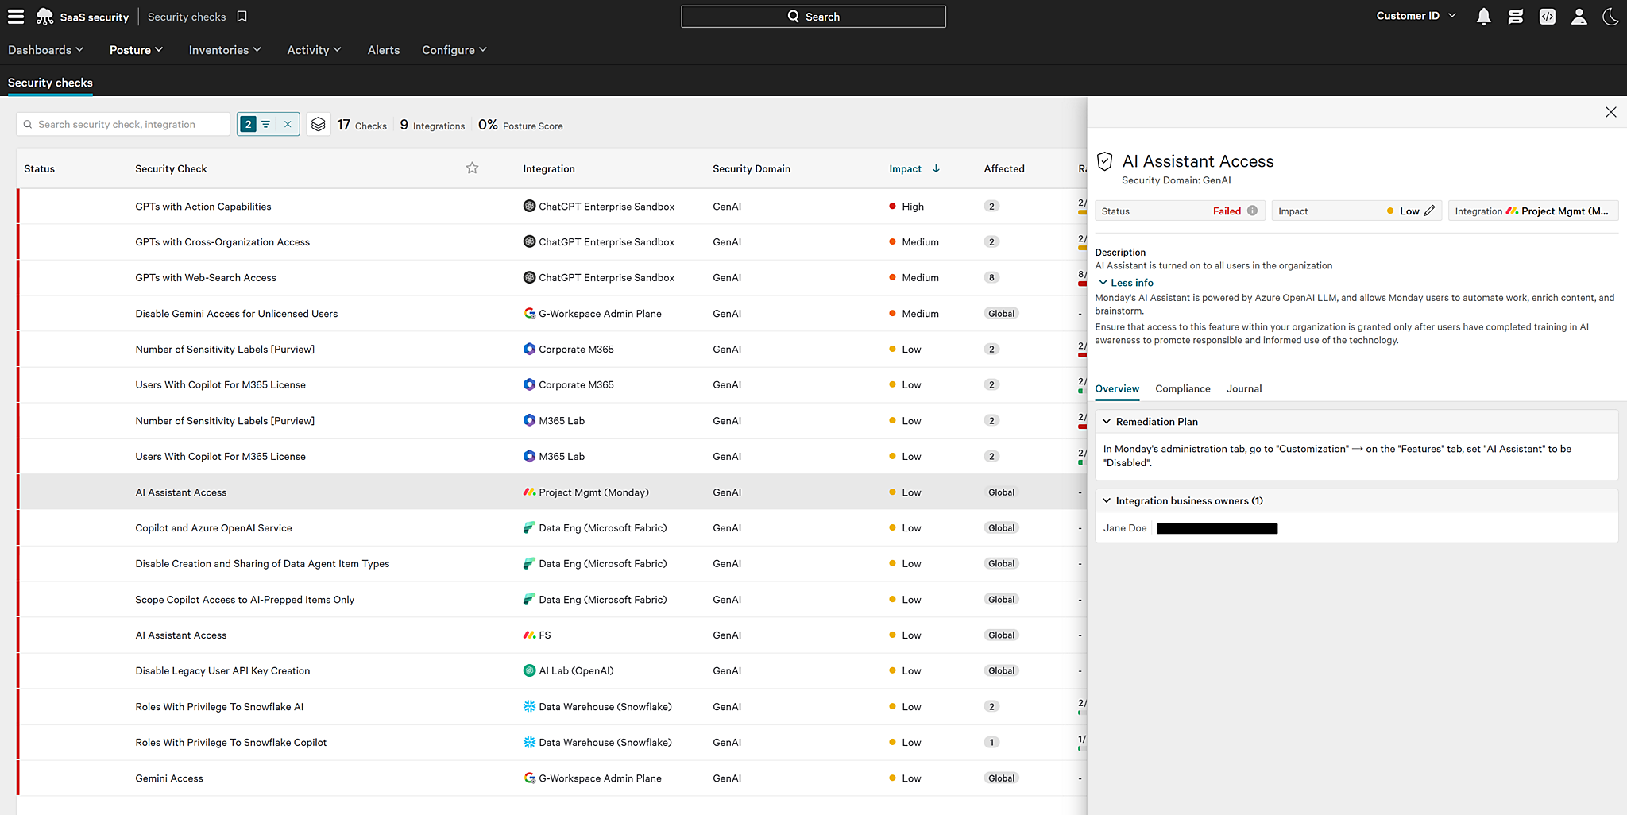Click the Monday integration icon in panel header
1627x815 pixels.
[x=1513, y=211]
